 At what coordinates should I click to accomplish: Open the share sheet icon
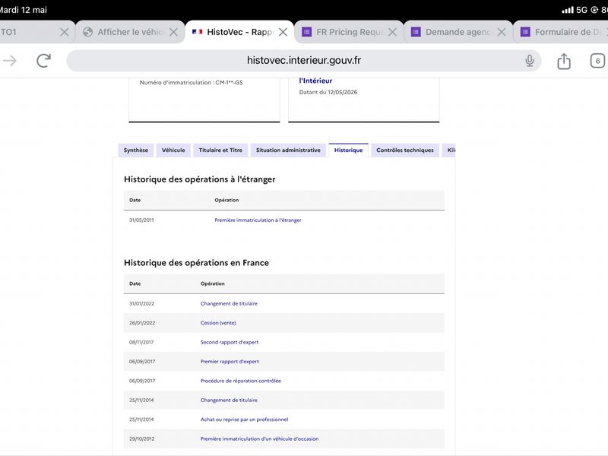[x=564, y=61]
